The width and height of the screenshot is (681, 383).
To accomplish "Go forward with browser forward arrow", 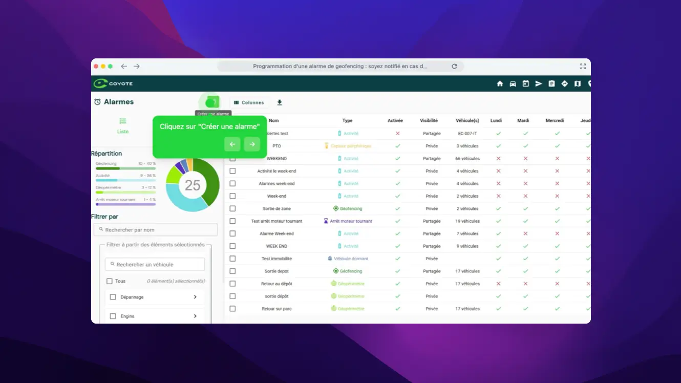I will click(137, 67).
